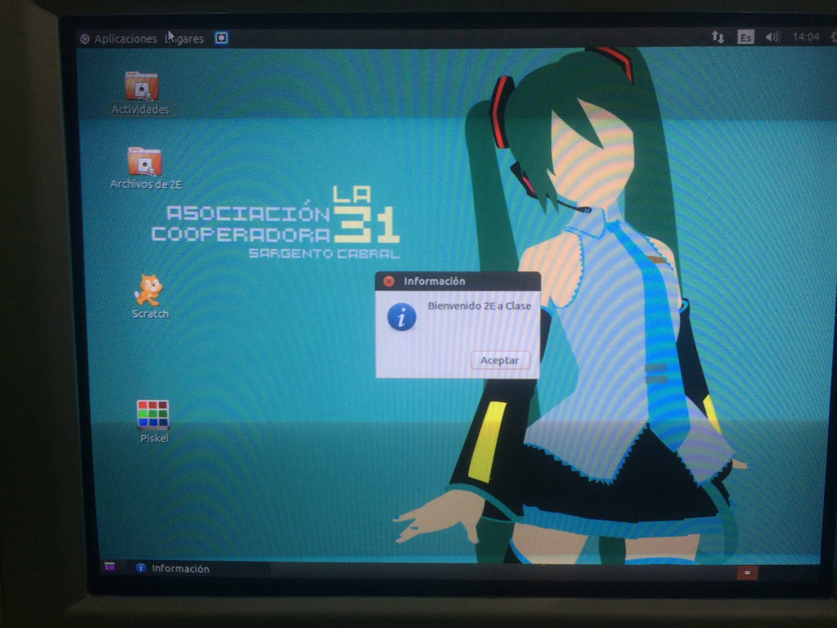Click the 'Bienvenido 2E a Clase' message text
The height and width of the screenshot is (628, 837).
pyautogui.click(x=479, y=306)
